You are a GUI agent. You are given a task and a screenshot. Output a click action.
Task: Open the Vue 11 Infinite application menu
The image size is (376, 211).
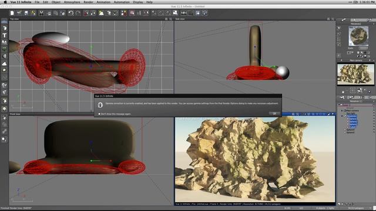pos(21,2)
